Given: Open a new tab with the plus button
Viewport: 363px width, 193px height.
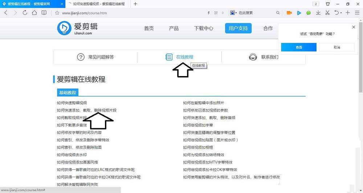Looking at the screenshot, I should (x=135, y=4).
